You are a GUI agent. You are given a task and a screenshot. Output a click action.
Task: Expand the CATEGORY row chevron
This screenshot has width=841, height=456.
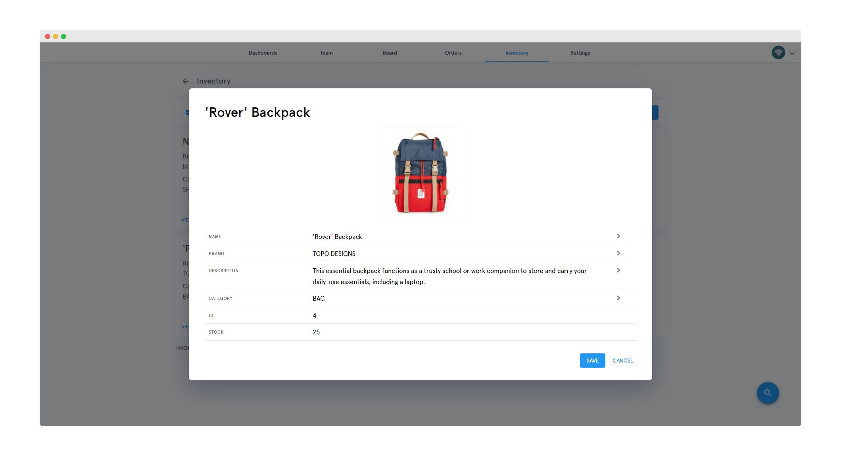tap(618, 298)
